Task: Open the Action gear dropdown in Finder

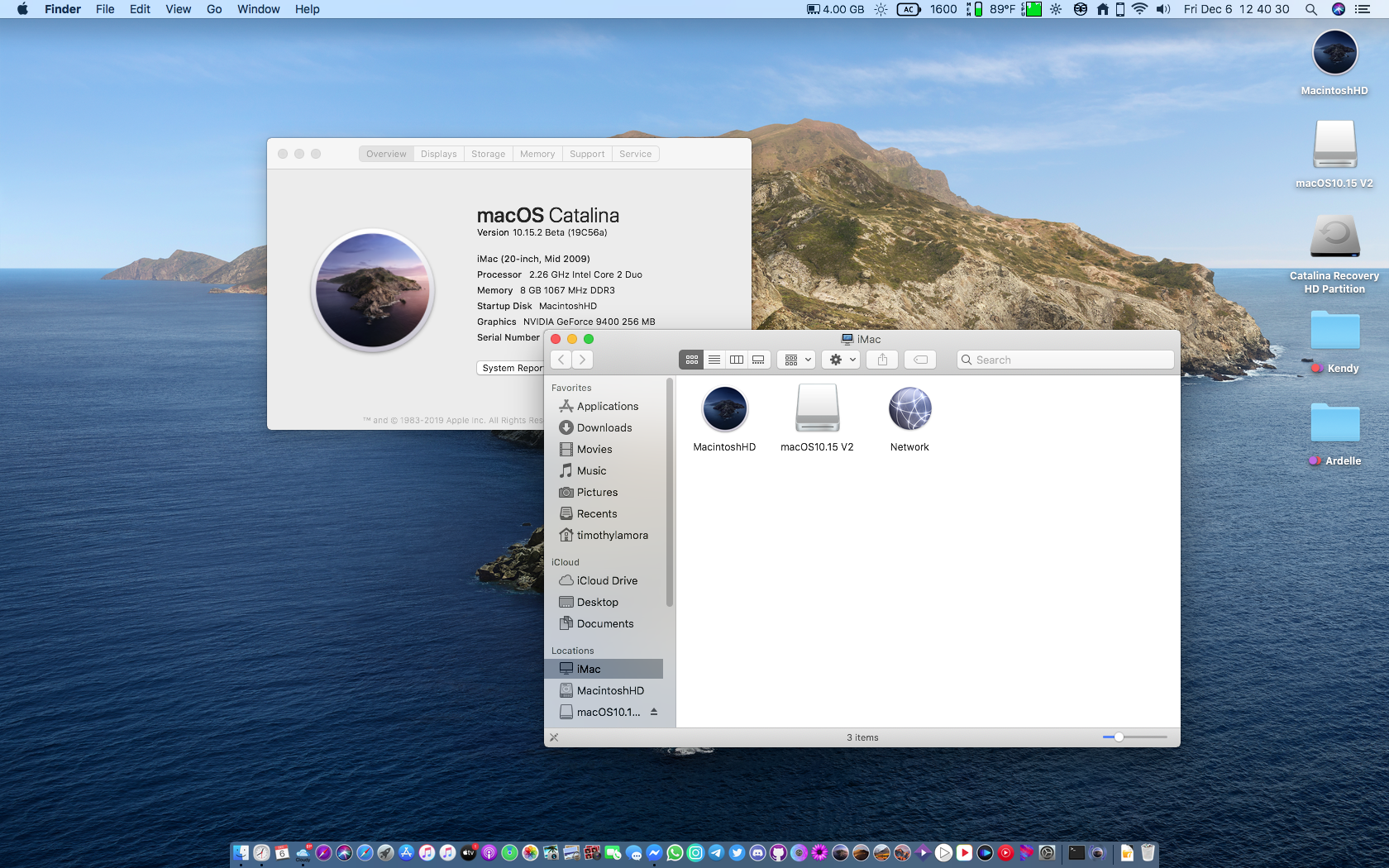Action: [x=841, y=360]
